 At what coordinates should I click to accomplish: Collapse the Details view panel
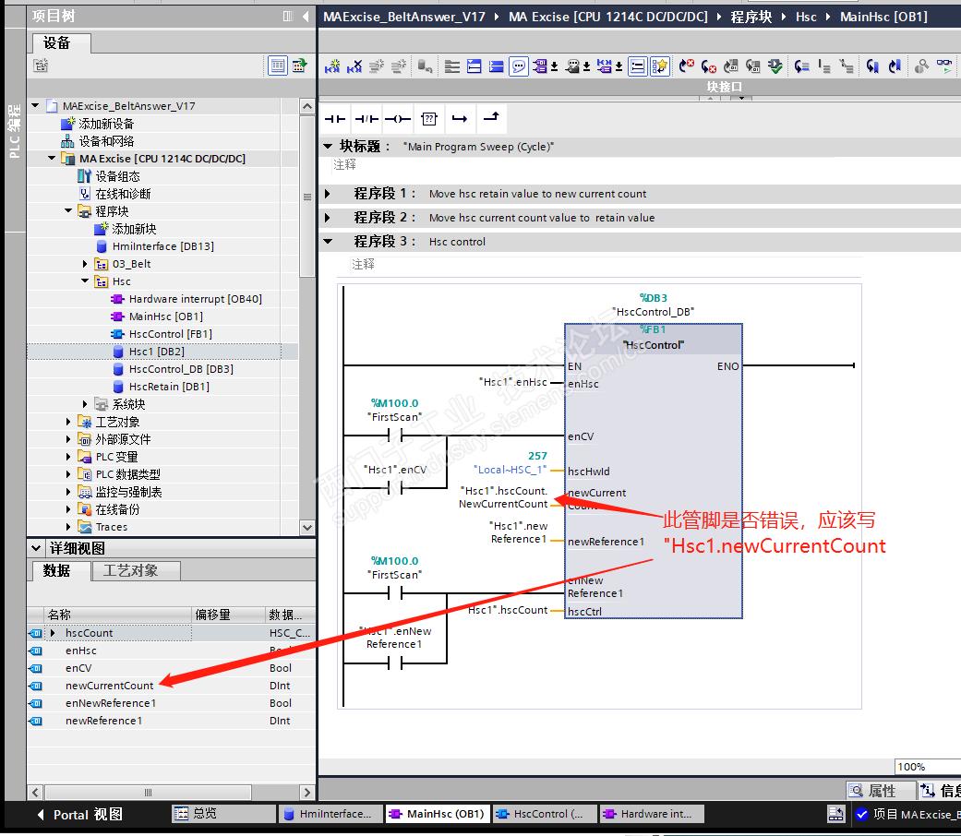click(36, 548)
